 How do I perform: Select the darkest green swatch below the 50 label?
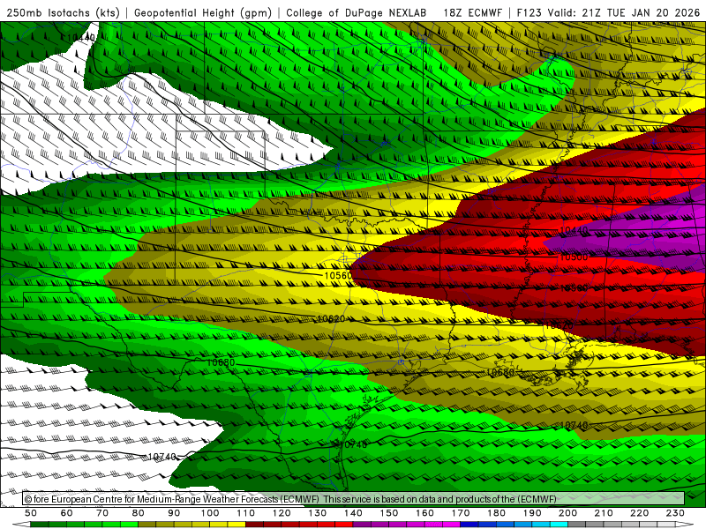pyautogui.click(x=40, y=524)
